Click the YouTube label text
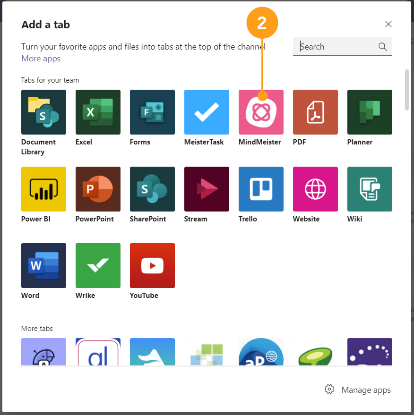The image size is (414, 415). [144, 296]
